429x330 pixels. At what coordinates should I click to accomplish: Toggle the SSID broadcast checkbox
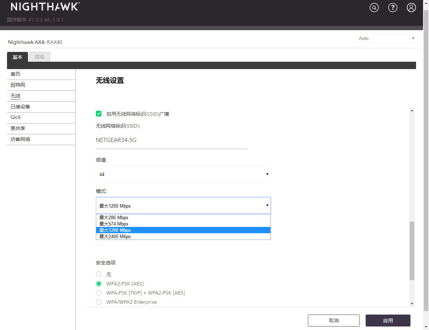click(99, 114)
